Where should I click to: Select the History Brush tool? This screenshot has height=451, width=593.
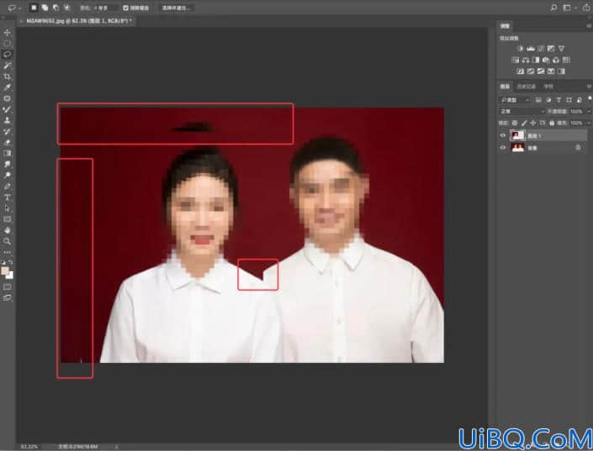pos(8,132)
